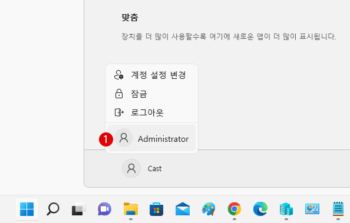Image resolution: width=350 pixels, height=223 pixels.
Task: Select 잠금 to lock the PC
Action: (151, 94)
